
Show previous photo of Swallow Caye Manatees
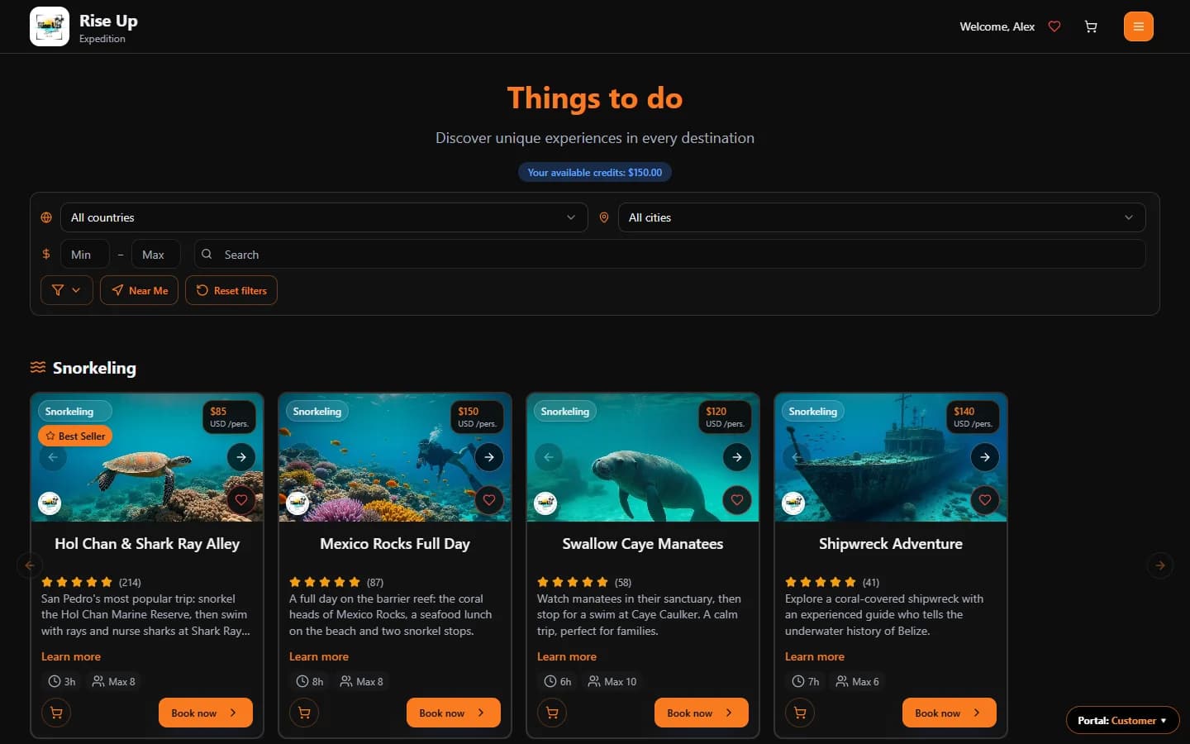[549, 457]
